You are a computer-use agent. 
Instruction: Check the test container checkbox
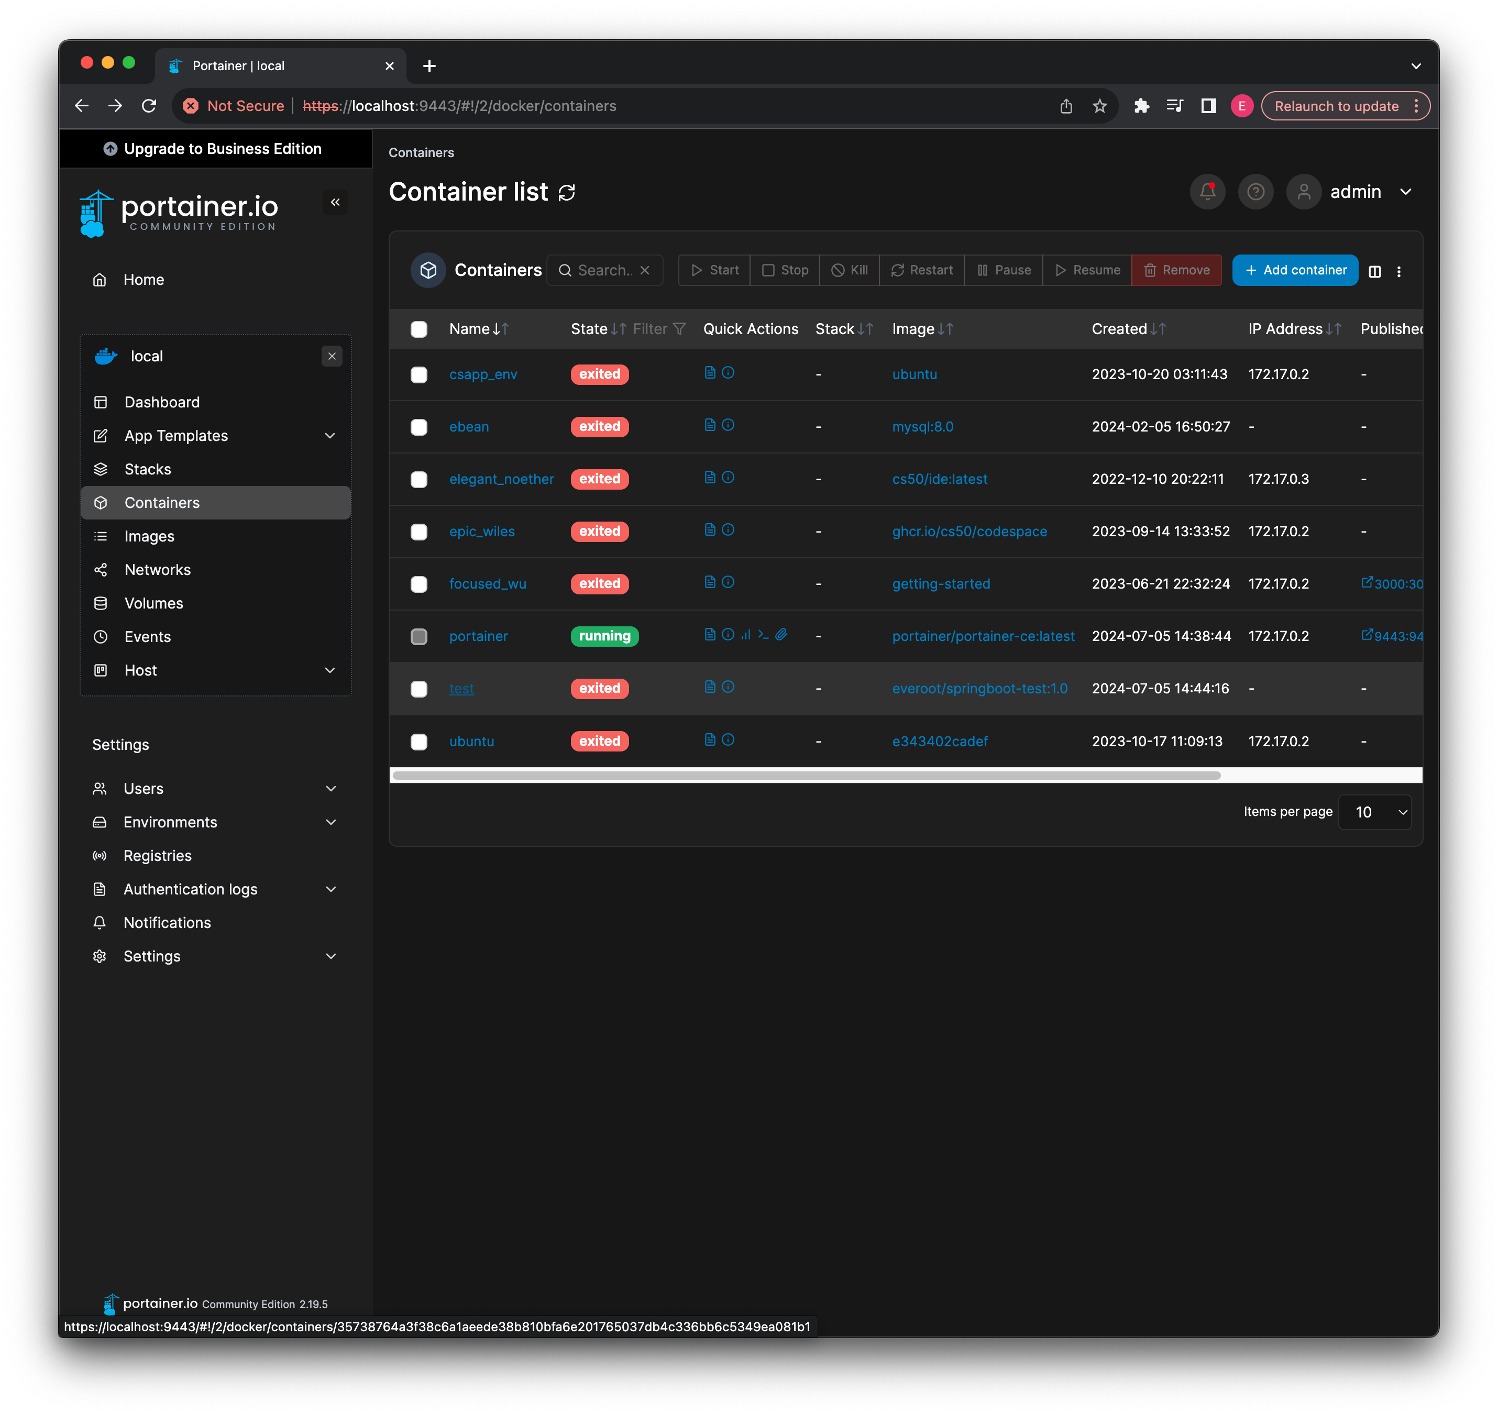click(x=418, y=689)
